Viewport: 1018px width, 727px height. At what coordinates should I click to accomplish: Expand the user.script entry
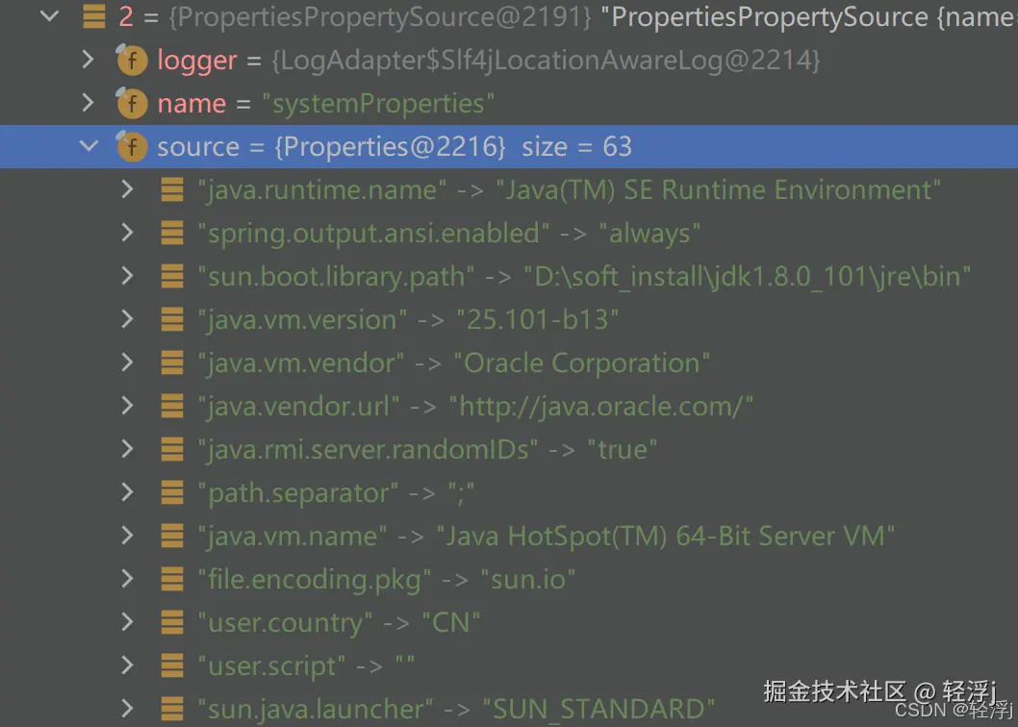[128, 665]
